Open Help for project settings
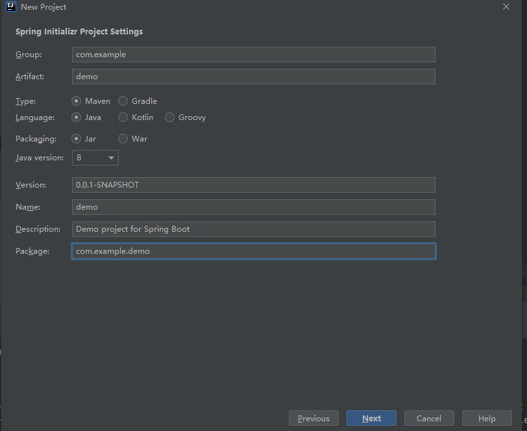This screenshot has height=431, width=527. [486, 419]
